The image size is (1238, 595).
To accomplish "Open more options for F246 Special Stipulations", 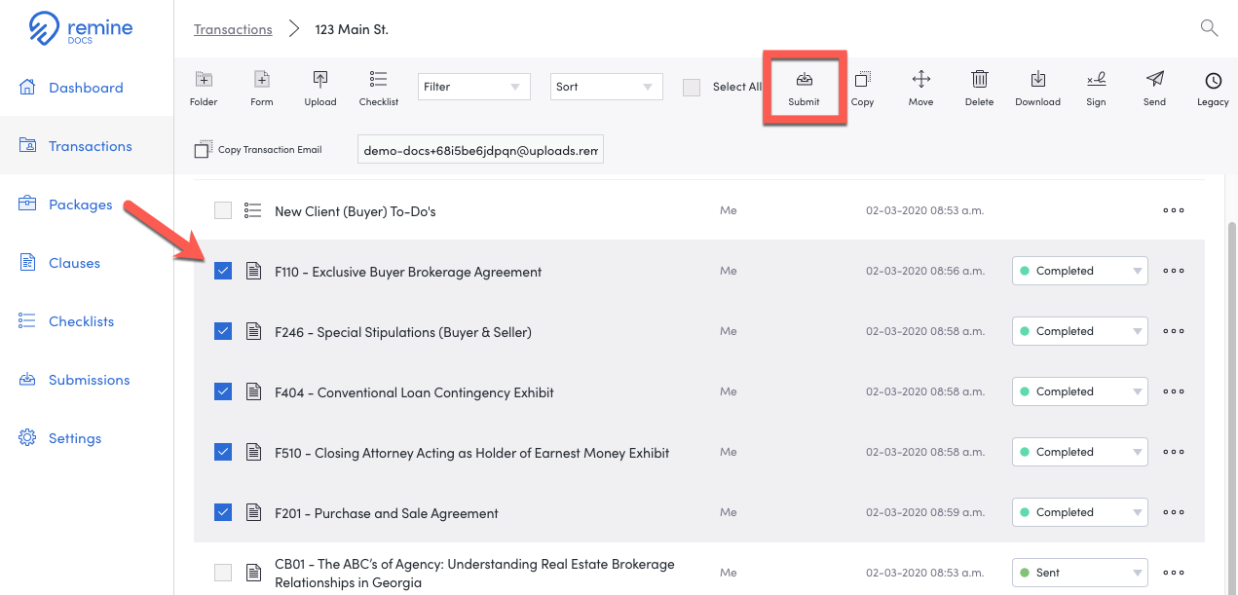I will (x=1174, y=331).
